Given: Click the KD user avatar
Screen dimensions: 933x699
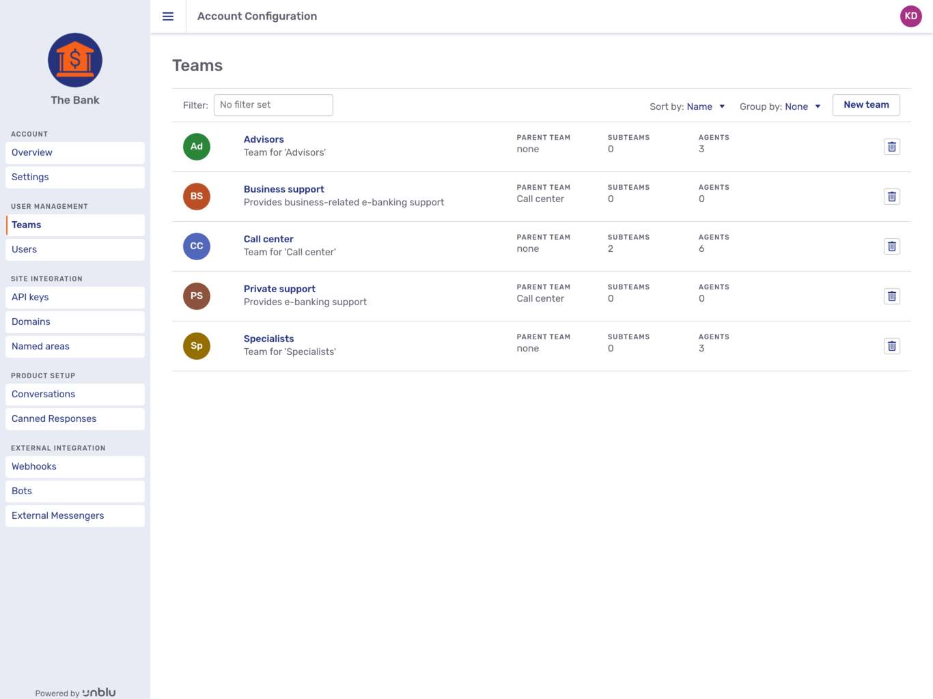Looking at the screenshot, I should (910, 16).
